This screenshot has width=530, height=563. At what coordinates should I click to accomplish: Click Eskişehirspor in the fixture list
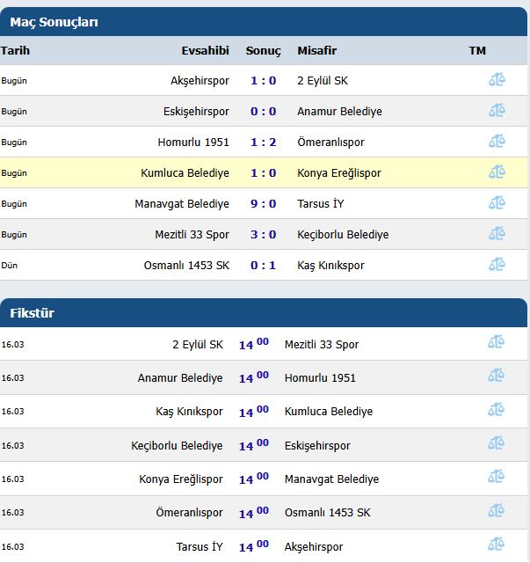coord(317,446)
